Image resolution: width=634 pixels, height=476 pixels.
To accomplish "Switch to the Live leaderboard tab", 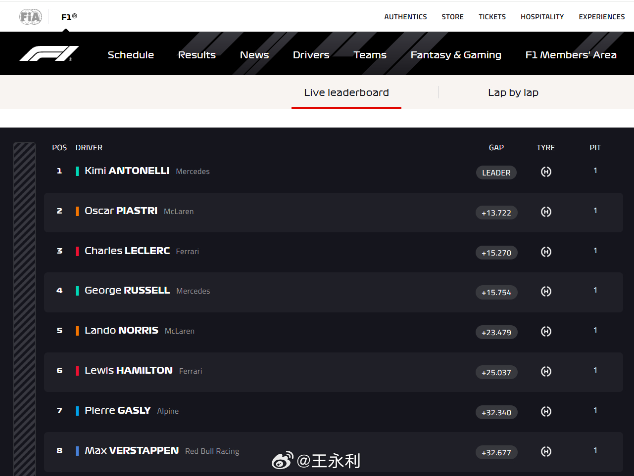I will coord(346,92).
